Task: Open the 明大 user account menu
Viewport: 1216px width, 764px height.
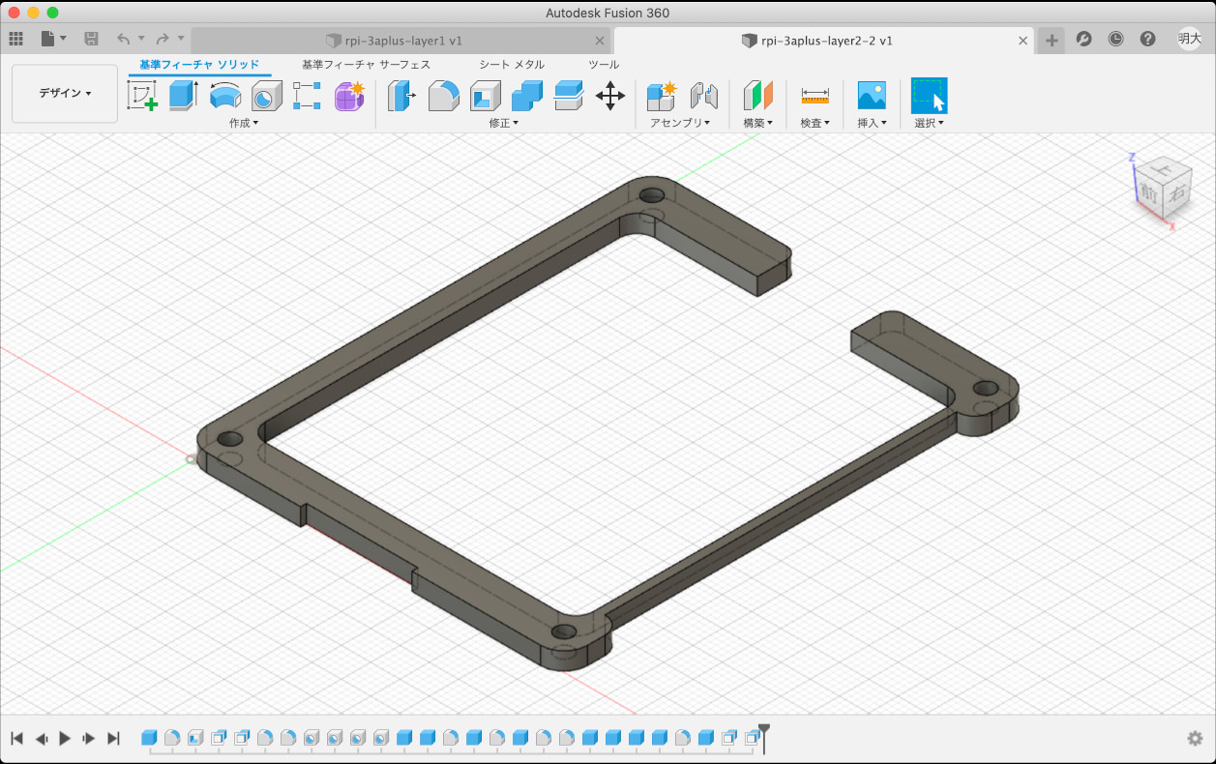Action: click(x=1189, y=39)
